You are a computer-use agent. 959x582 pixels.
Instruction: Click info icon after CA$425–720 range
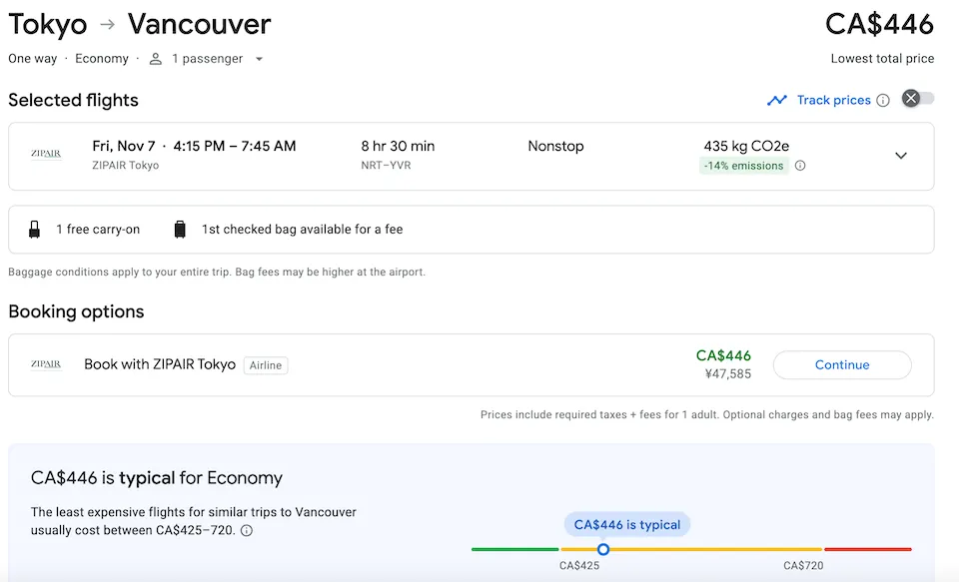[x=247, y=531]
